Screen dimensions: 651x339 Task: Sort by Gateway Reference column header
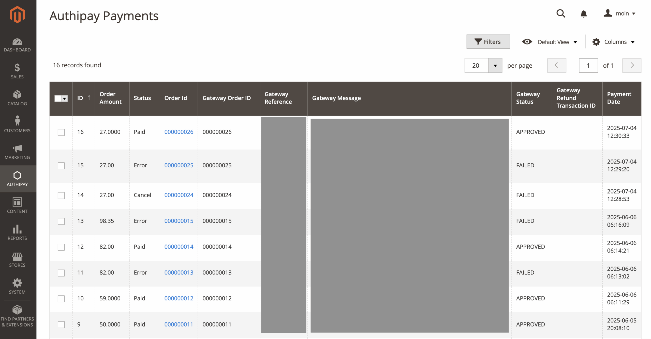[x=284, y=98]
